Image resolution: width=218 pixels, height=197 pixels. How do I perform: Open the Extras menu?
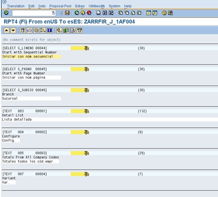click(x=80, y=6)
